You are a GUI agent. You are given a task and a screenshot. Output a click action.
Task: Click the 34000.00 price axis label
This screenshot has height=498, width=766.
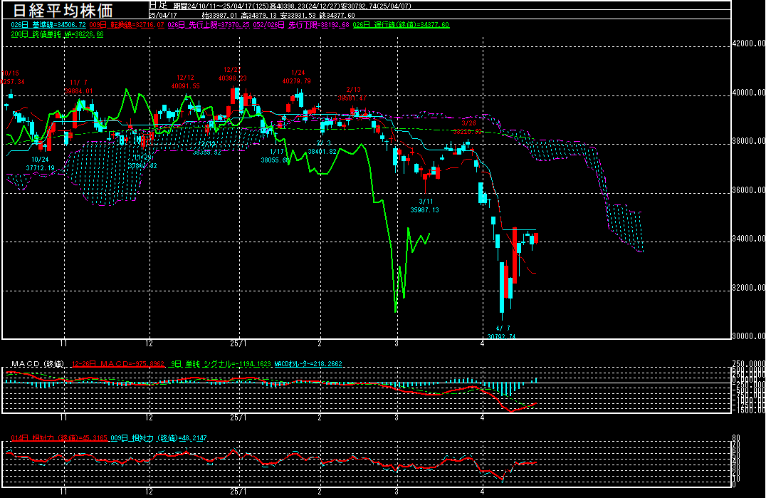coord(748,239)
